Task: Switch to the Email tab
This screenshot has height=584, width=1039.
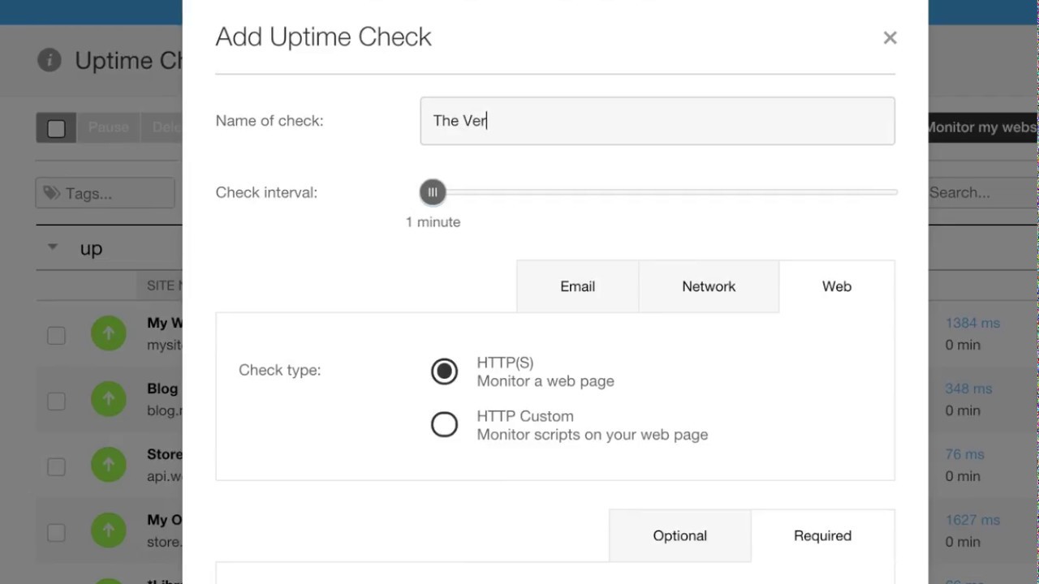Action: click(577, 286)
